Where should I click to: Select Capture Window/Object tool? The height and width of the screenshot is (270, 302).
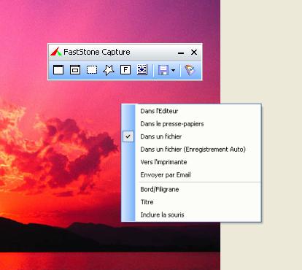point(75,70)
